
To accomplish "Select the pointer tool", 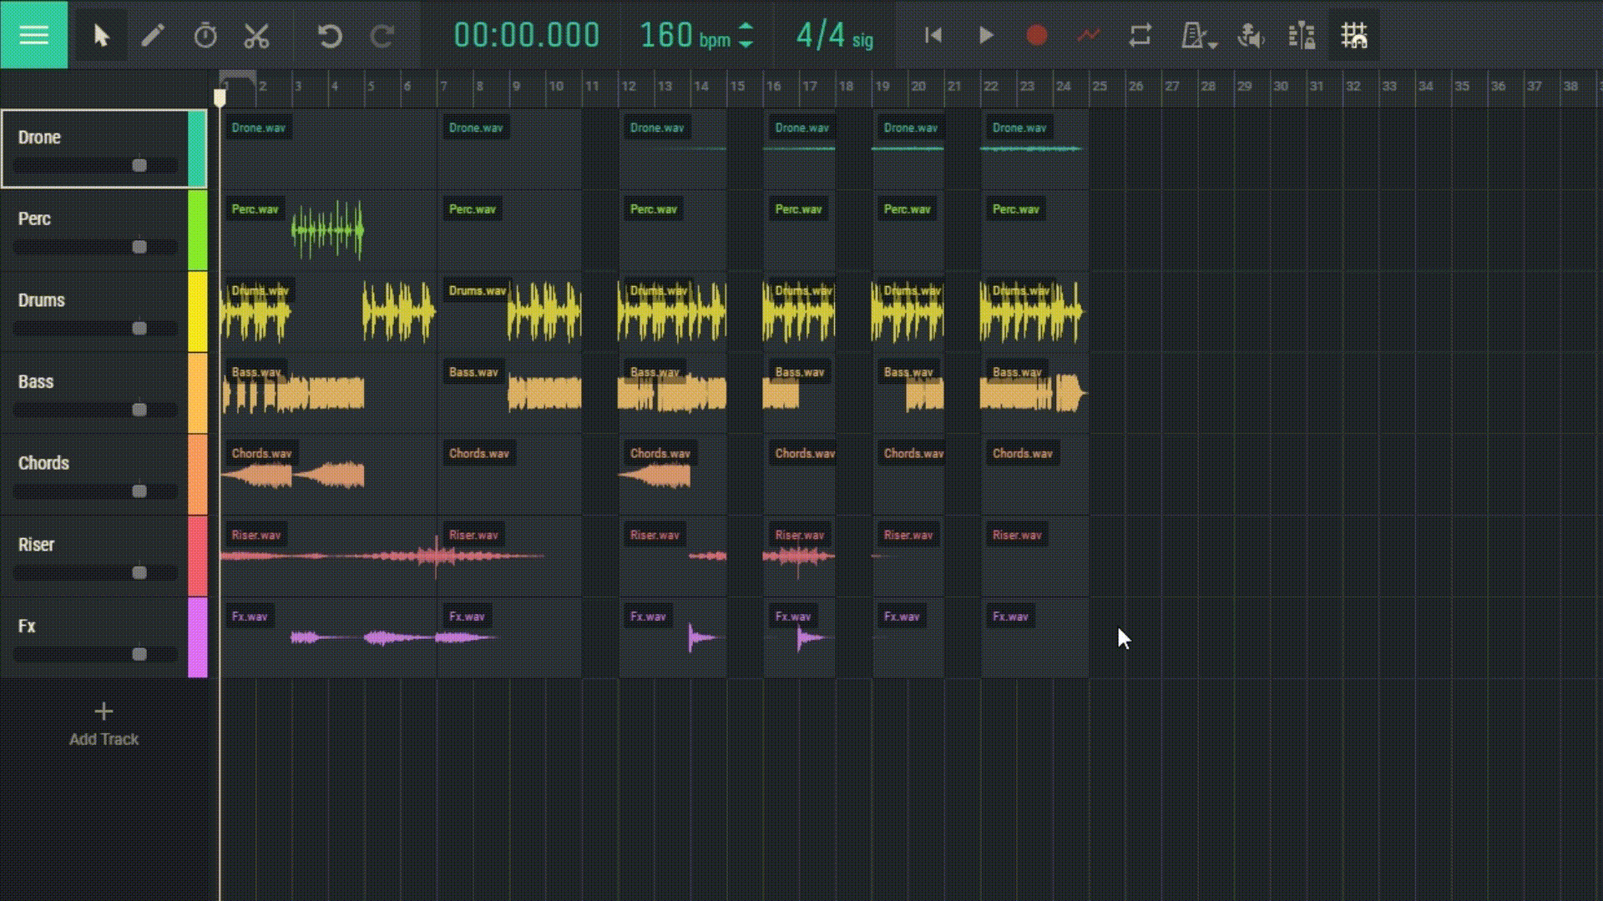I will tap(101, 36).
